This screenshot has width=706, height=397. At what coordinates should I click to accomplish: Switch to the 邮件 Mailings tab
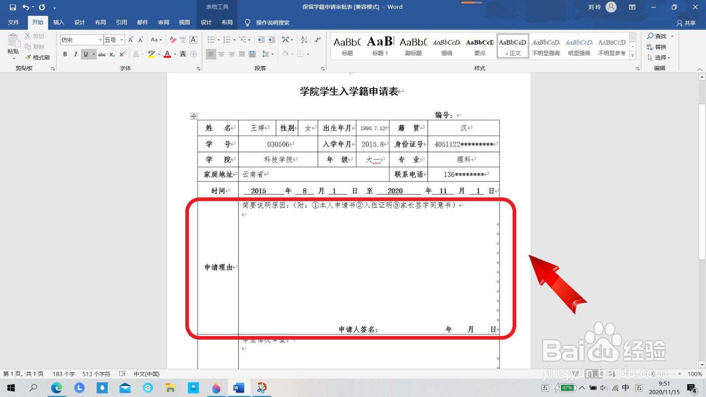(143, 22)
